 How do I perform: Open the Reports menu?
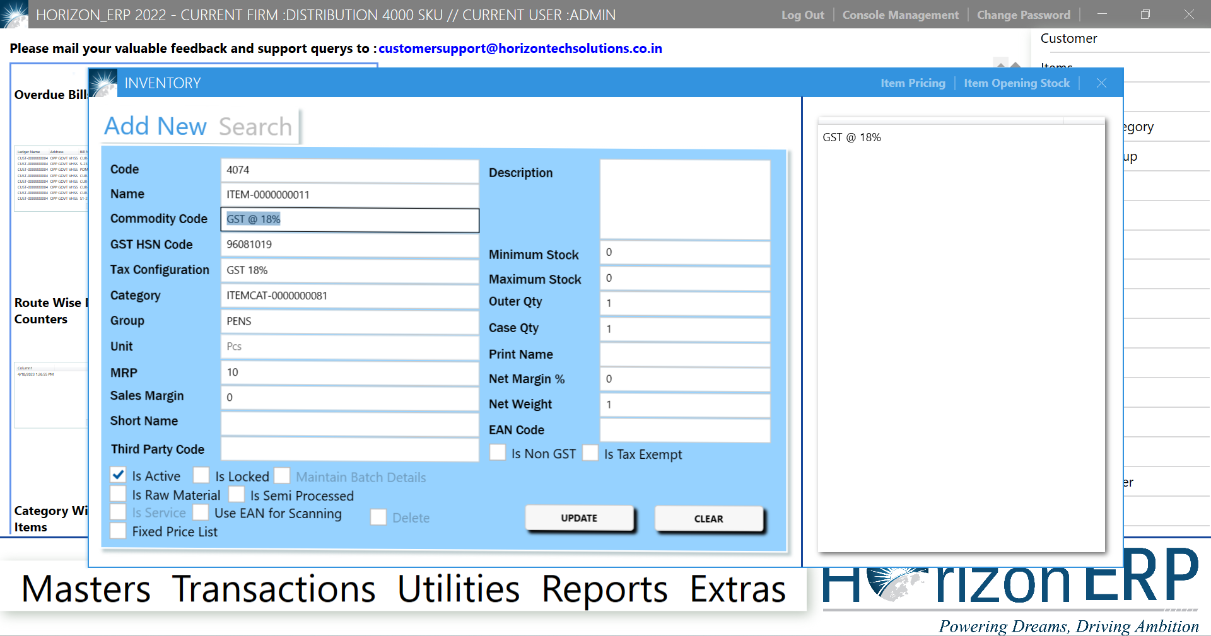604,589
